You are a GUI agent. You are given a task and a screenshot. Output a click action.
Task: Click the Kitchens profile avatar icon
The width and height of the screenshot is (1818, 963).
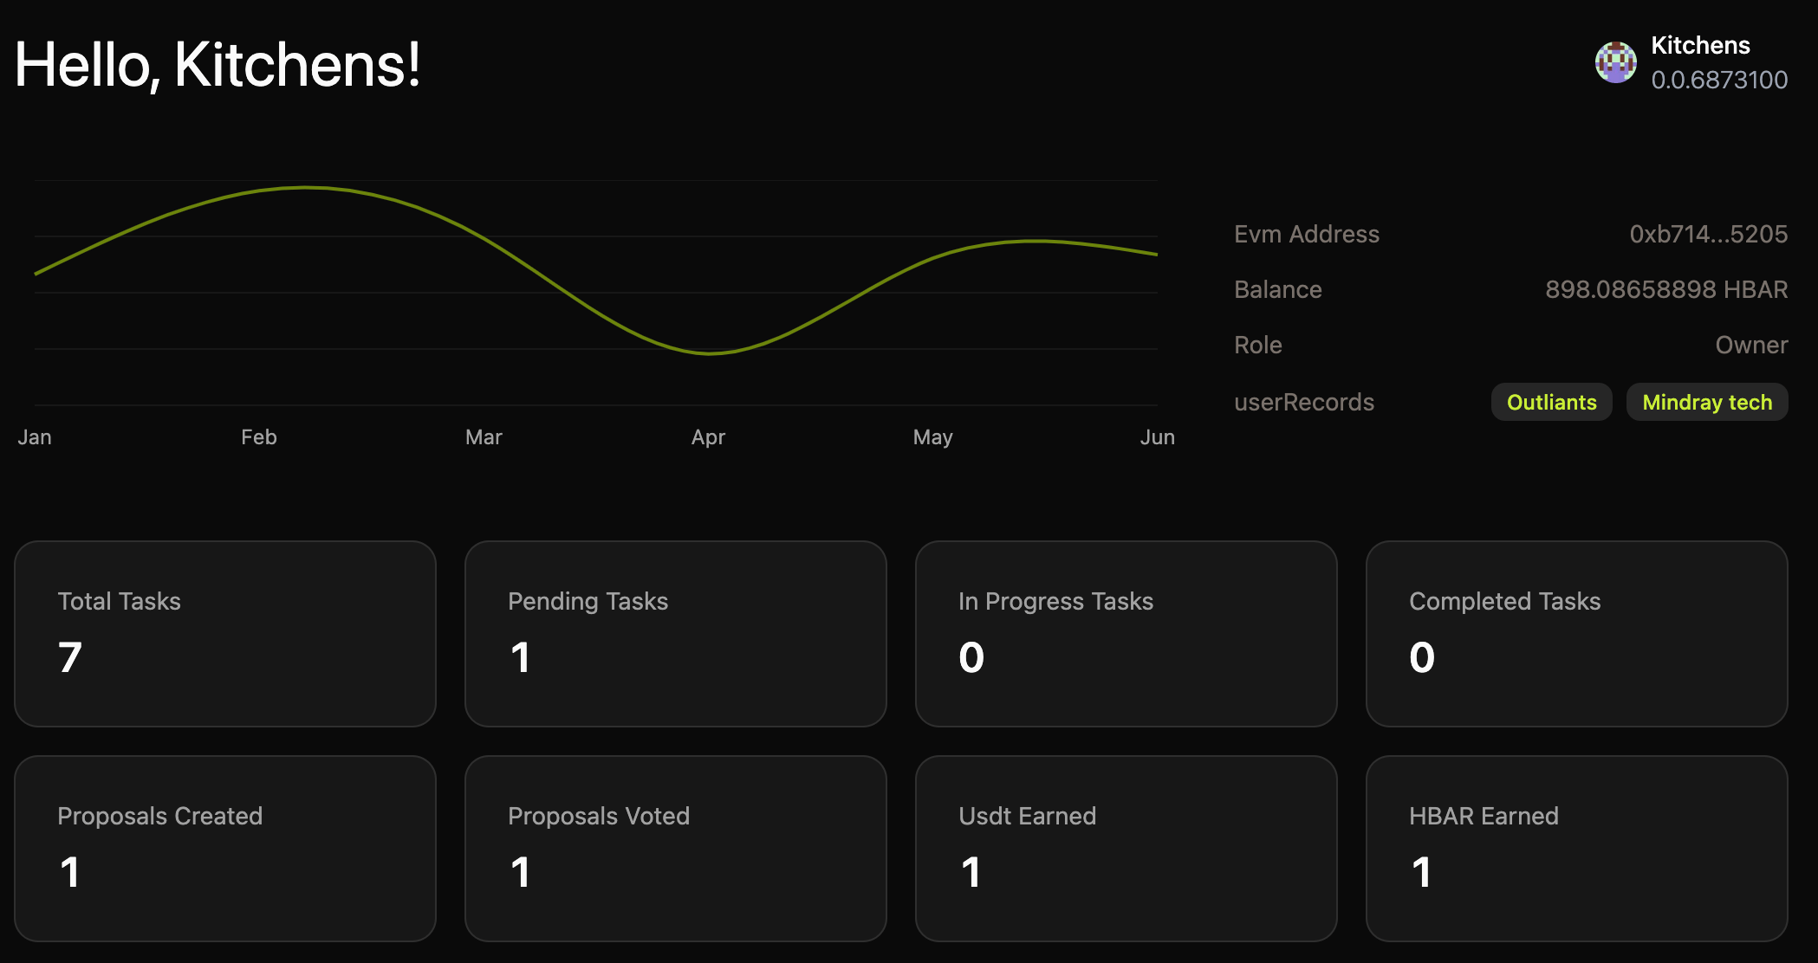(x=1615, y=62)
